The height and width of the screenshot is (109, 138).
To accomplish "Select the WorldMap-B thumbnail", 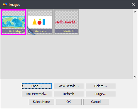I will click(x=14, y=22).
